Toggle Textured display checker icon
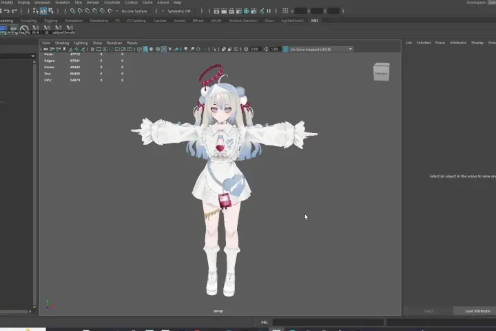The width and height of the screenshot is (496, 331). (163, 49)
